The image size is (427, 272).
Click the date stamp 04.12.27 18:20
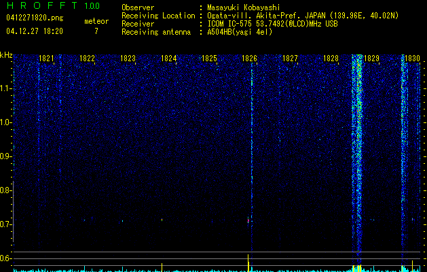click(35, 31)
